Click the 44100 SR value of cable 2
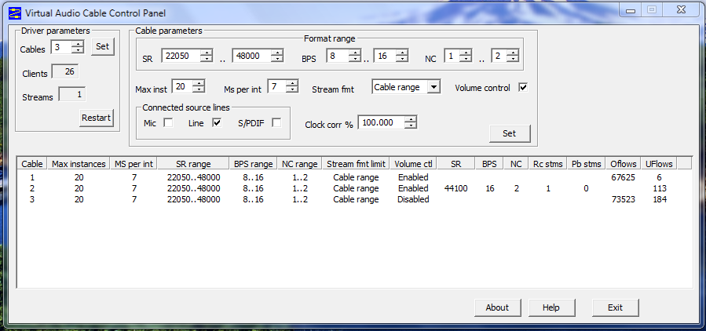 click(456, 188)
